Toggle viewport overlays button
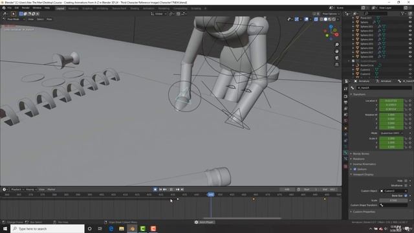414x233 pixels. coord(306,19)
